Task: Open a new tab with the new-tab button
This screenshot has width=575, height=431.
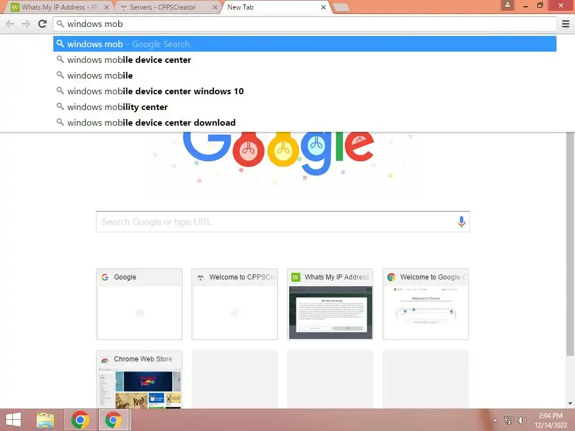Action: [341, 7]
